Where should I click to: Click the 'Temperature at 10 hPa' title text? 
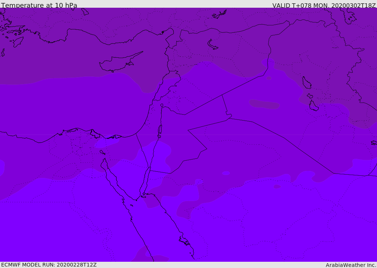(39, 5)
